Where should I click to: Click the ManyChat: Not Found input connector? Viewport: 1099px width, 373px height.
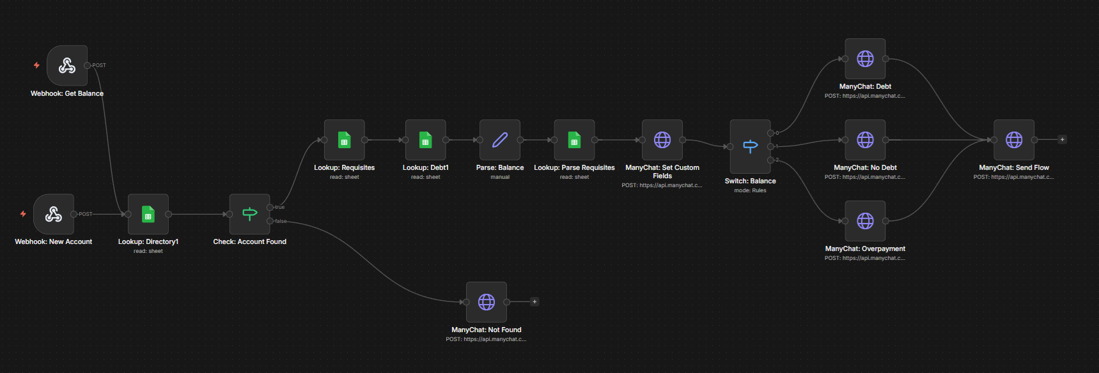click(x=466, y=302)
